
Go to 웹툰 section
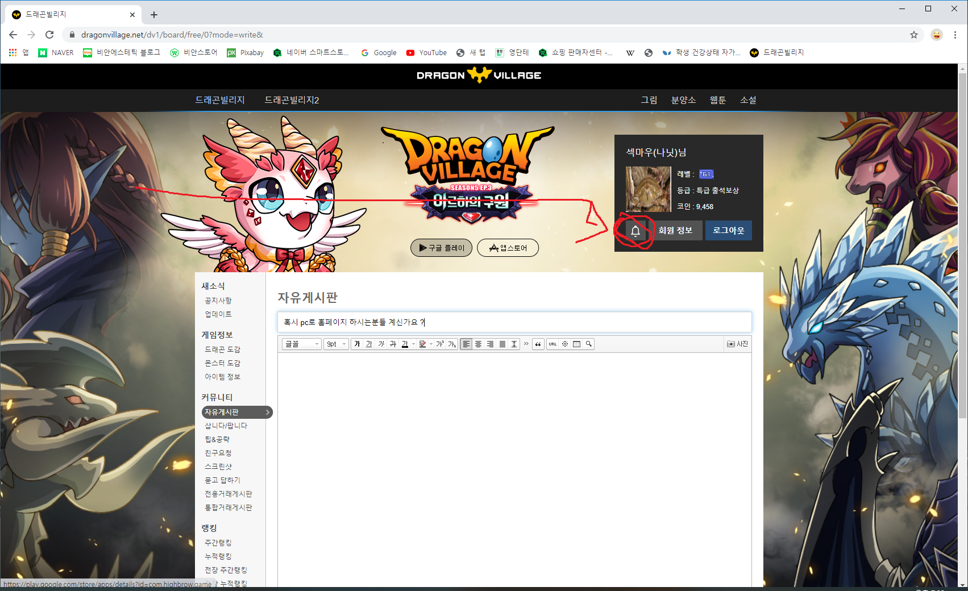(718, 100)
